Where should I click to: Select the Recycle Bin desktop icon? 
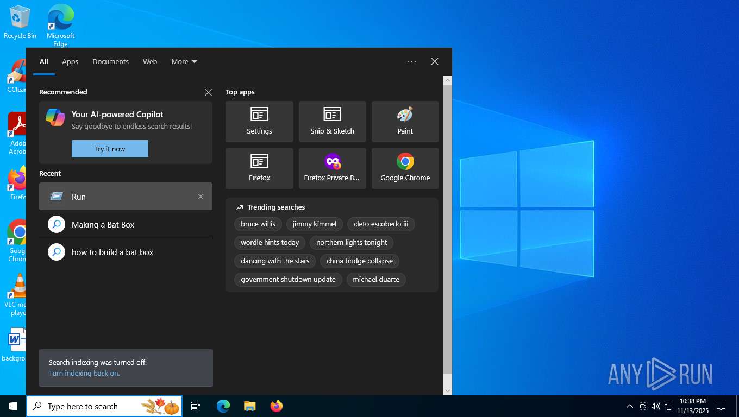(x=20, y=22)
